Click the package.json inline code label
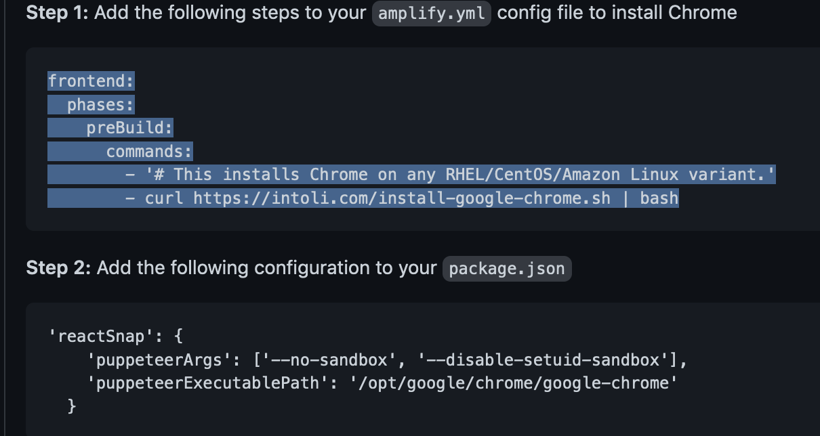The image size is (820, 436). click(x=507, y=269)
